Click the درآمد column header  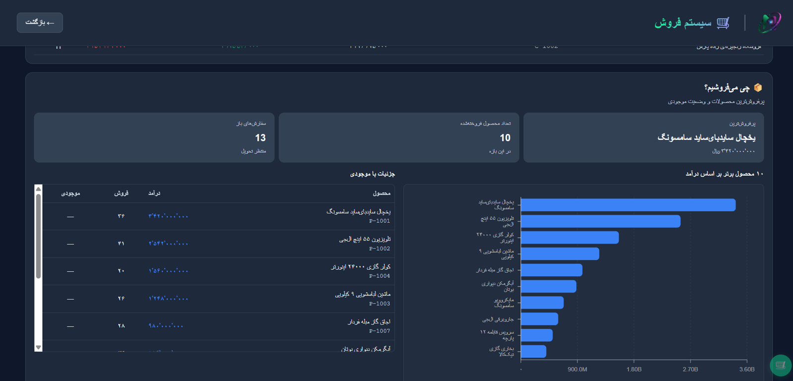click(x=154, y=193)
